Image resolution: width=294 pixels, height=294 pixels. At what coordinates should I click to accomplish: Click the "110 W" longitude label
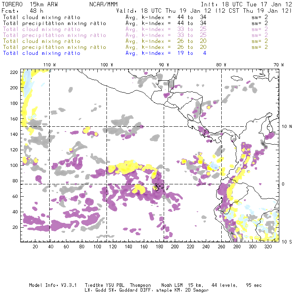click(50, 65)
